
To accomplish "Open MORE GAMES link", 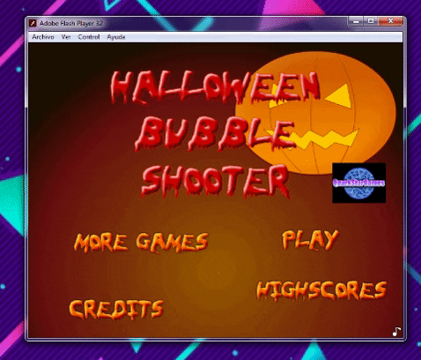I will [x=141, y=243].
